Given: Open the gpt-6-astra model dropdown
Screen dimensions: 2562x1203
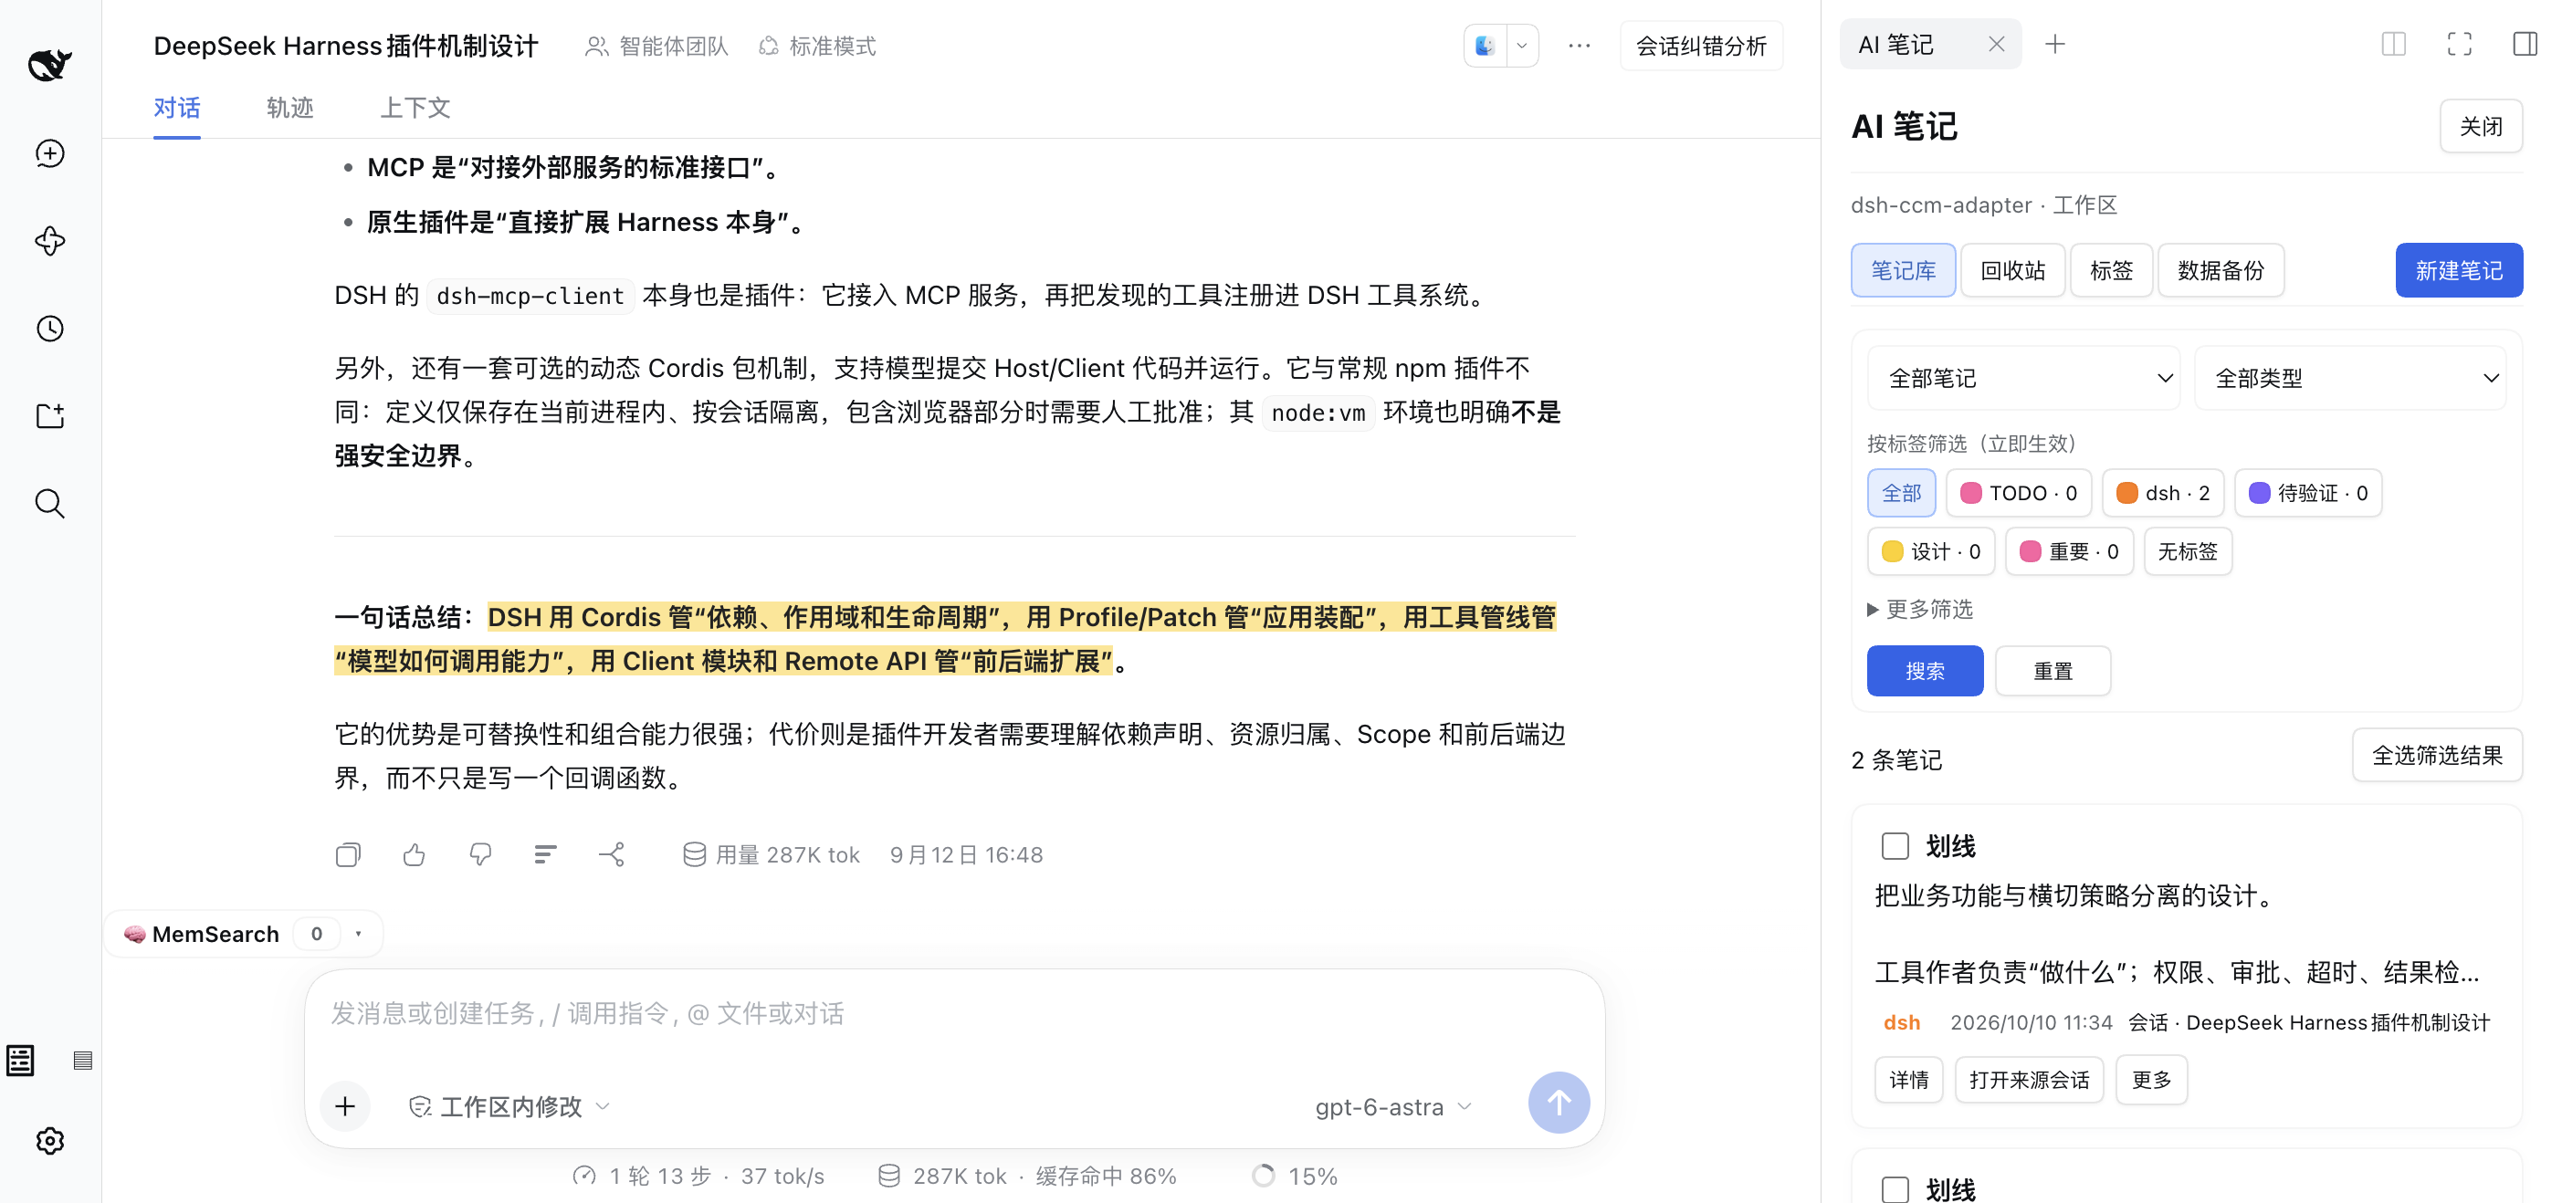Looking at the screenshot, I should pyautogui.click(x=1393, y=1106).
